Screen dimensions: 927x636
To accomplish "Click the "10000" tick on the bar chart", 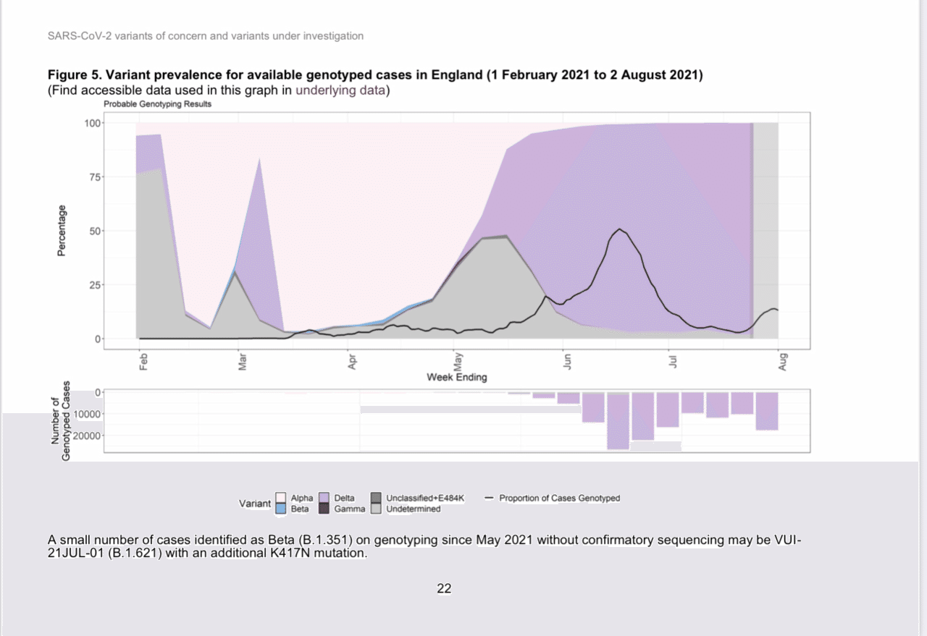I will [x=88, y=414].
